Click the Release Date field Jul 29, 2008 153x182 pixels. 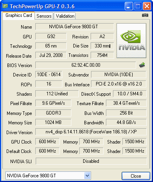tap(51, 55)
